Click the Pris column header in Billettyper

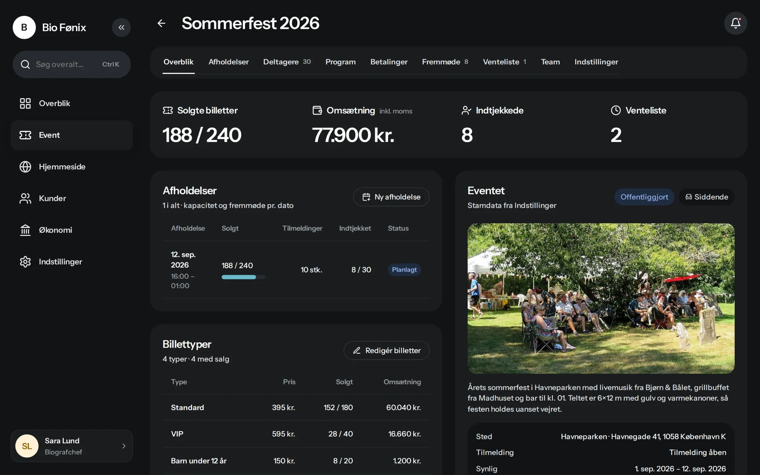[x=289, y=382]
